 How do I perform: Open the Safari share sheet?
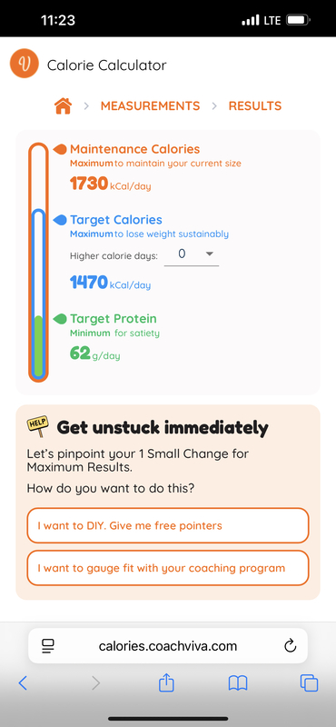click(x=166, y=682)
